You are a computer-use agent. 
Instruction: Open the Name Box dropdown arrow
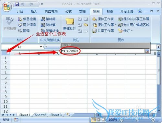click(41, 47)
